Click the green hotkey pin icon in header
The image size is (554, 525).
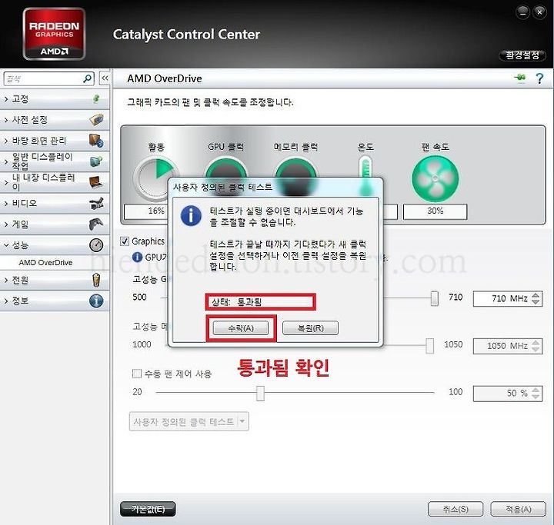520,78
